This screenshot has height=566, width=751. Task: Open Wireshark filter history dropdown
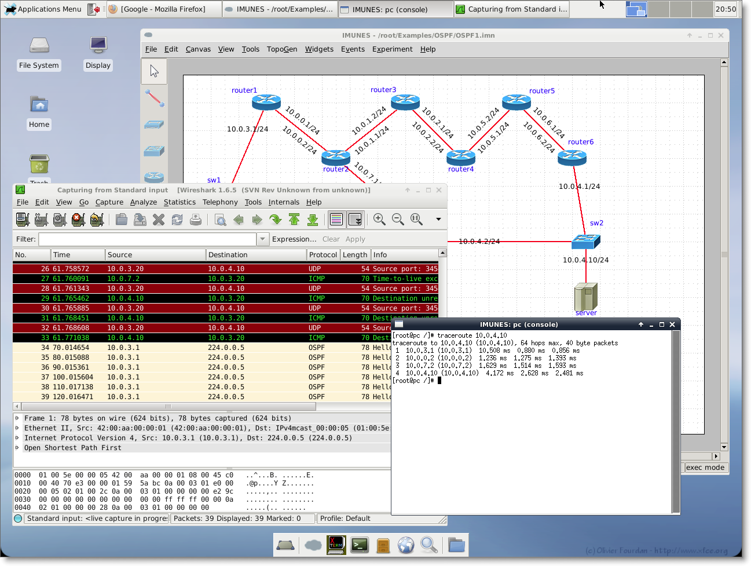point(263,239)
